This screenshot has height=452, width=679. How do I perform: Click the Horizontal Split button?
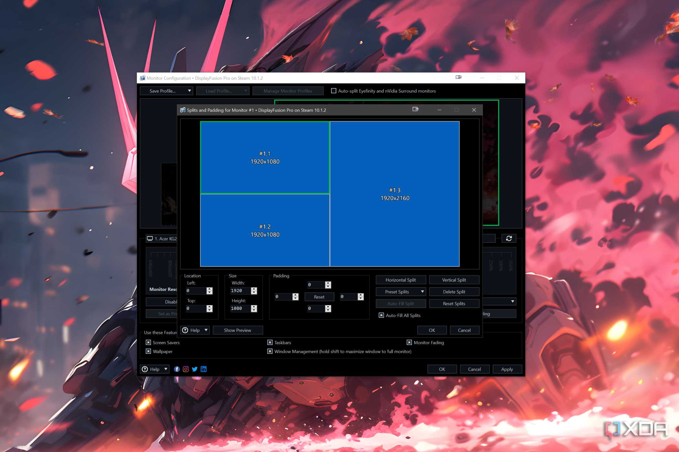[401, 280]
